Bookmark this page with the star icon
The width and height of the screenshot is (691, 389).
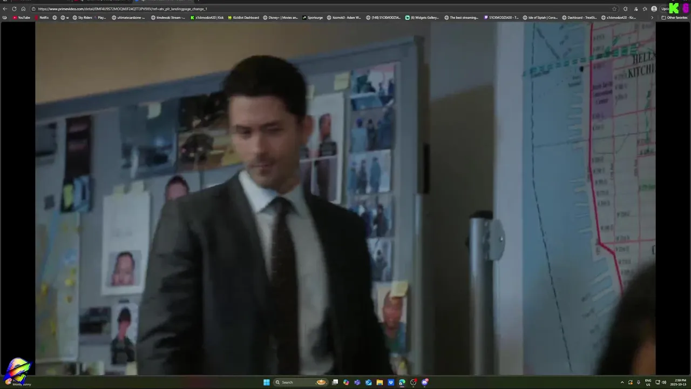(x=614, y=9)
